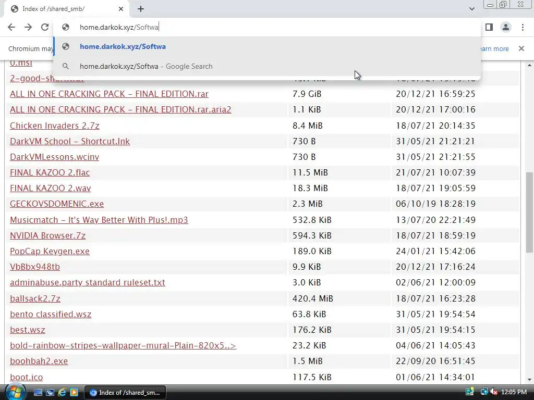The image size is (534, 400).
Task: Launch Internet Explorer from quick launch
Action: point(62,393)
